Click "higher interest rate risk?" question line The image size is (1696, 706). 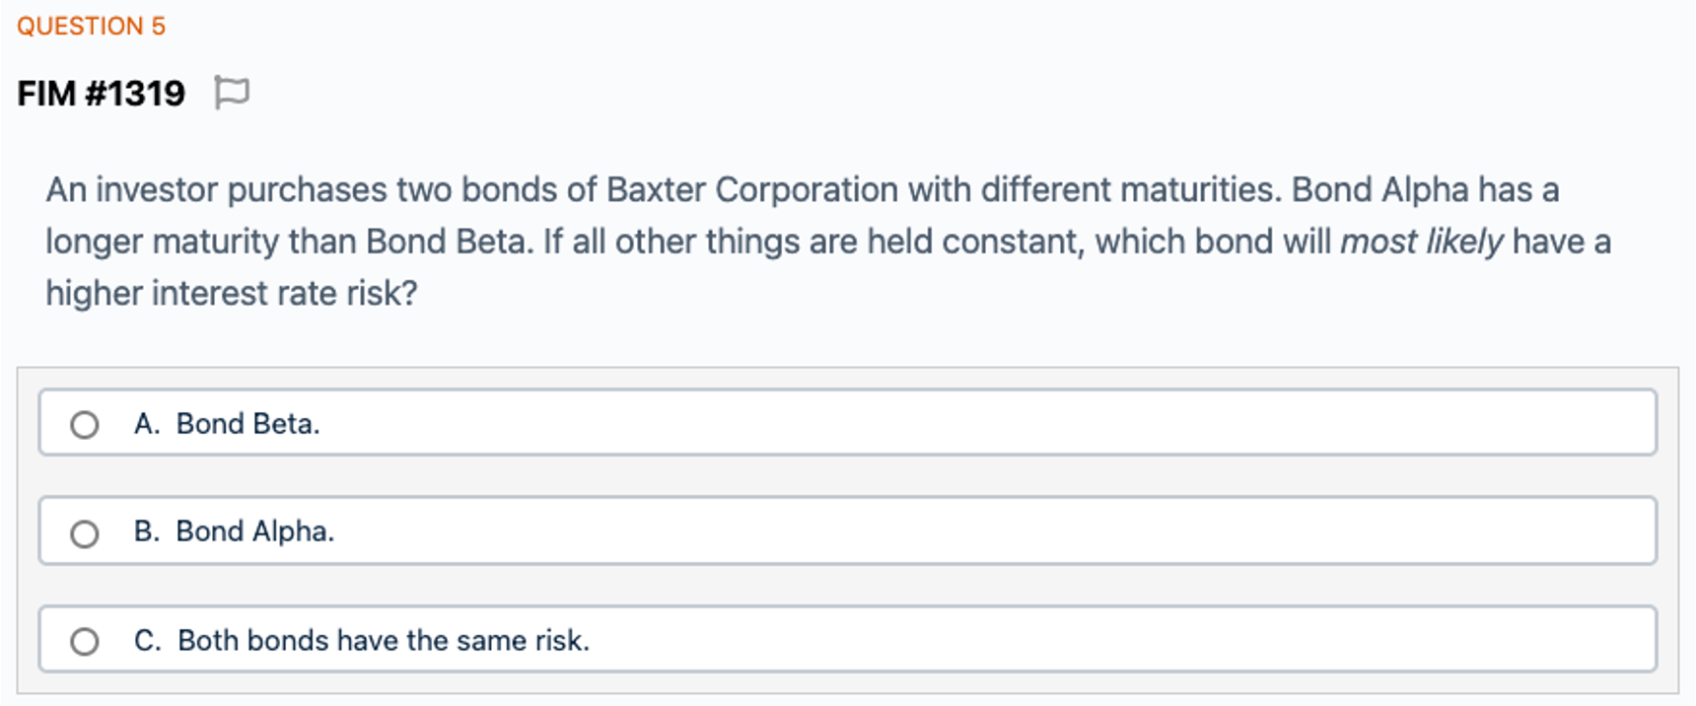pos(232,294)
